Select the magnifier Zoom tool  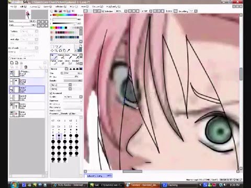tap(56, 51)
